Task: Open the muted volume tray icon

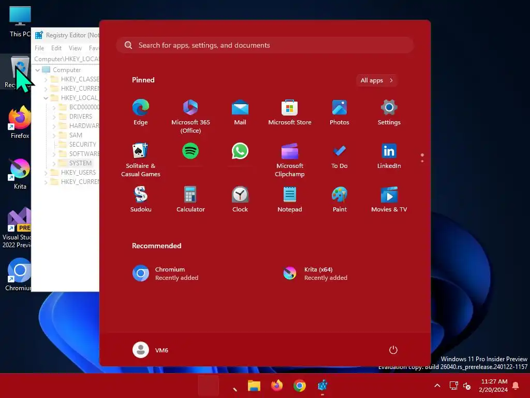Action: tap(467, 386)
